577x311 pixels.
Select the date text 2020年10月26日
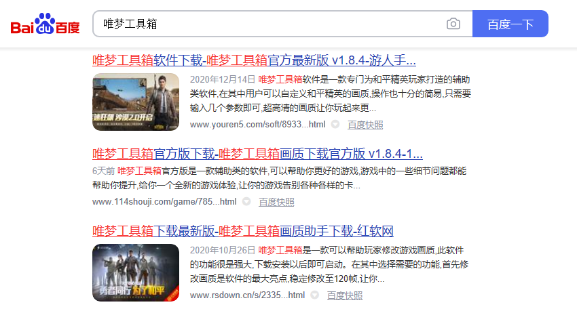(222, 250)
